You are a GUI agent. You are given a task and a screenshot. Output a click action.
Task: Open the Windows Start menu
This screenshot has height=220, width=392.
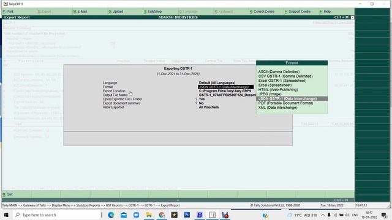[x=6, y=215]
